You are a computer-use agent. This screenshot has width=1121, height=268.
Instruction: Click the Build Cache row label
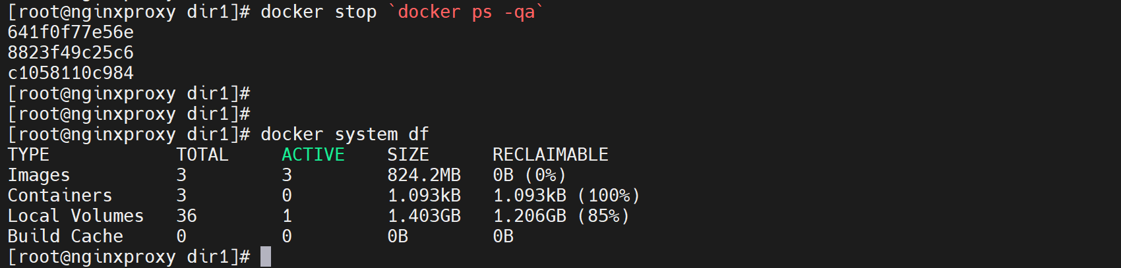pos(65,236)
